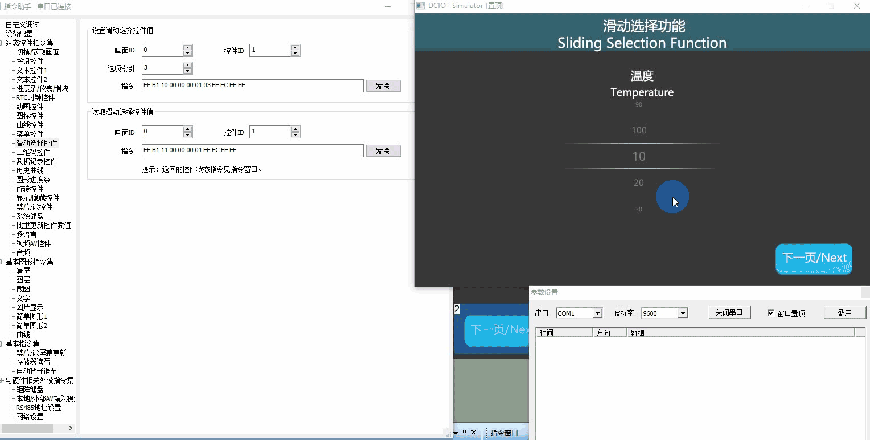Select 矩阵键盘 tree item

30,389
